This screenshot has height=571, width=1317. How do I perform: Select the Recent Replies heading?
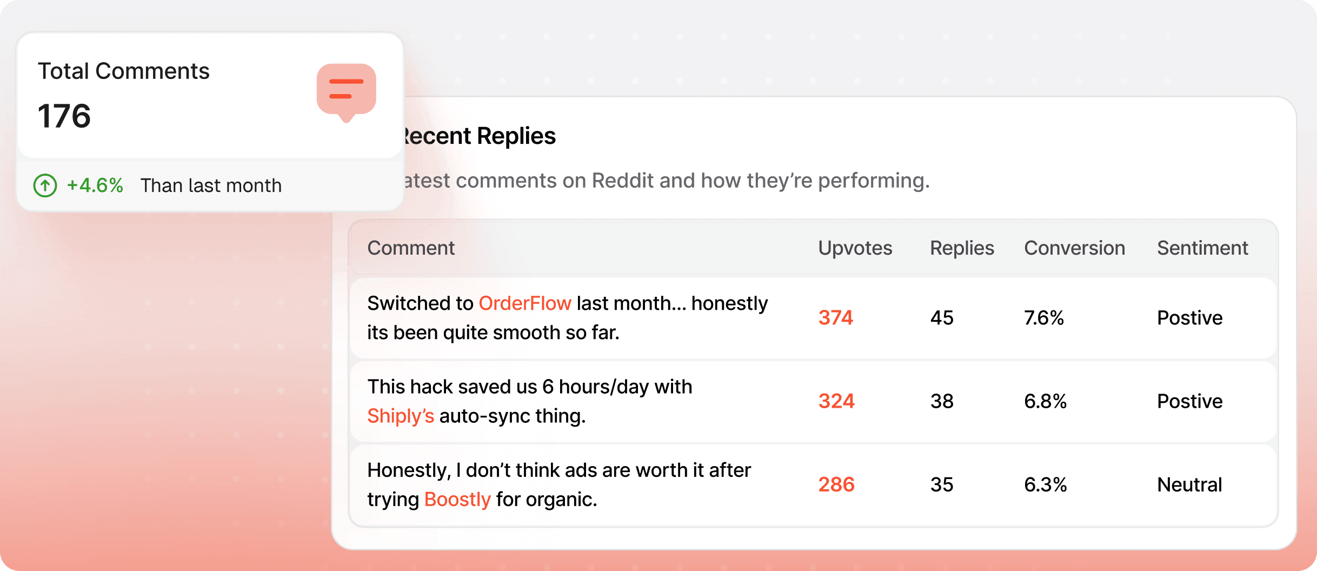pyautogui.click(x=476, y=136)
